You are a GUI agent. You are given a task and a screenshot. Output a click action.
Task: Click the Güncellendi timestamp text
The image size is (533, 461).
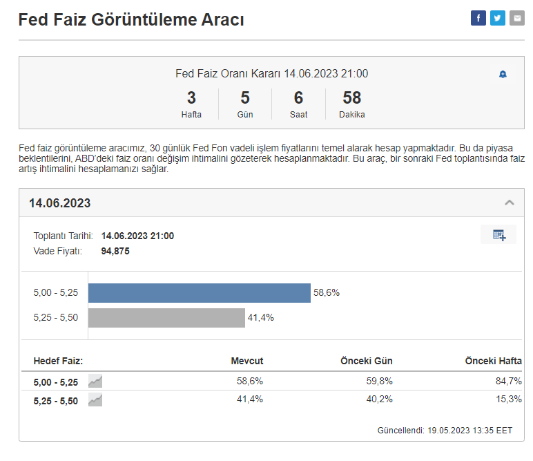pyautogui.click(x=445, y=430)
